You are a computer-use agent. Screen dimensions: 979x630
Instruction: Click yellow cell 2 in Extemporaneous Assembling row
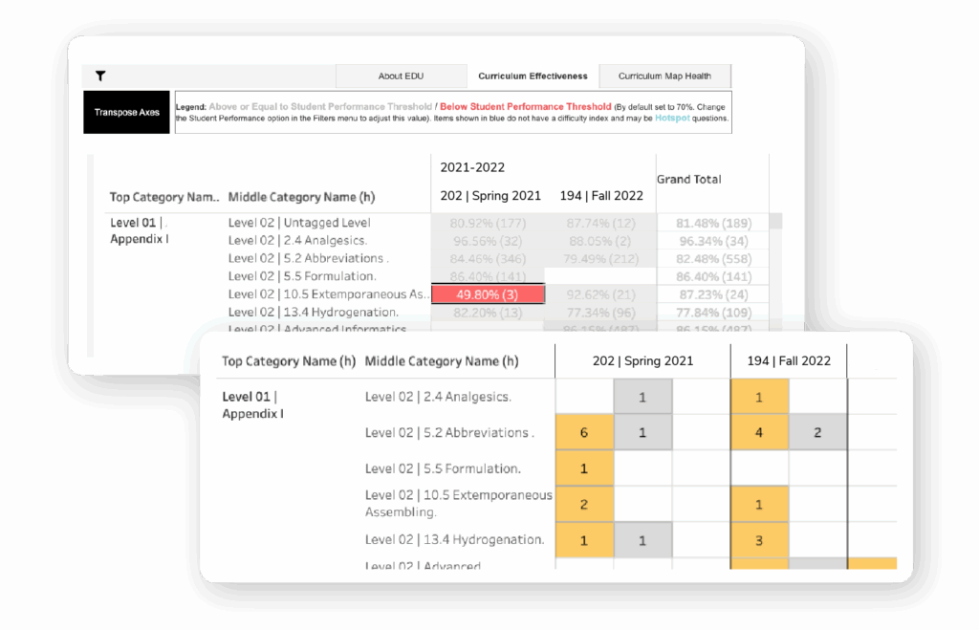click(584, 504)
